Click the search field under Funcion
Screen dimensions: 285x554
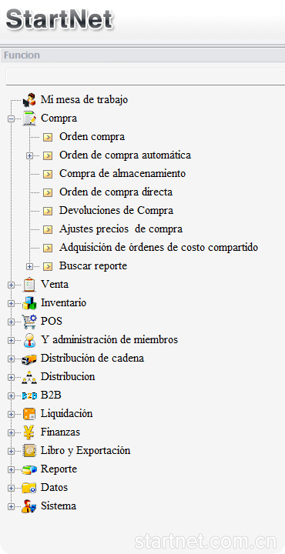(146, 77)
